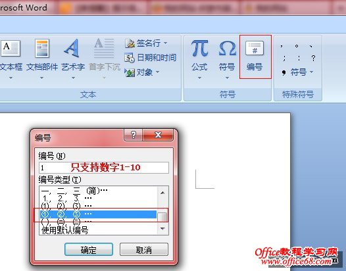346x271 pixels.
Task: Close the 编号 dialog
Action: tap(158, 135)
